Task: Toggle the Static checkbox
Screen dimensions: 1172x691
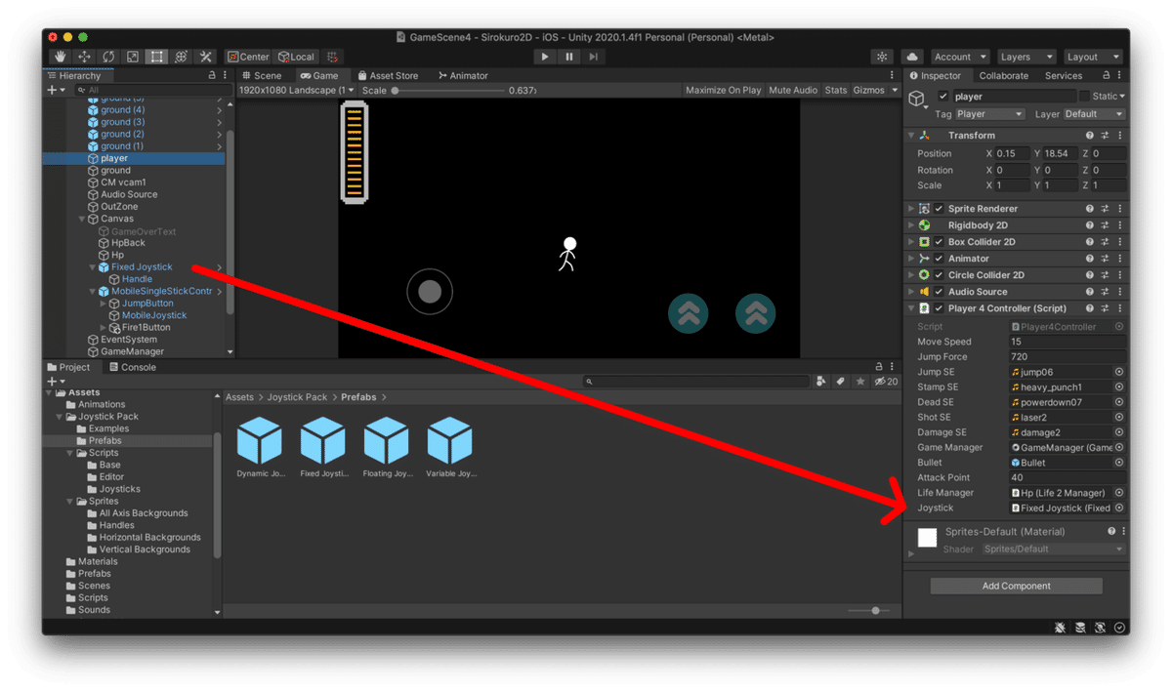Action: click(1084, 97)
